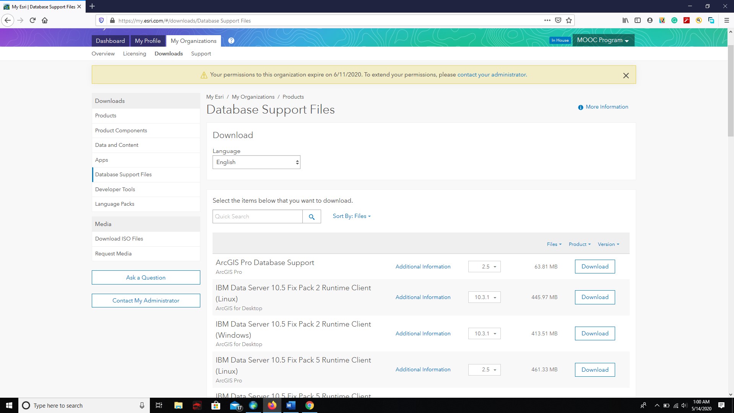Open the Firefox account icon
The height and width of the screenshot is (413, 734).
click(x=650, y=20)
